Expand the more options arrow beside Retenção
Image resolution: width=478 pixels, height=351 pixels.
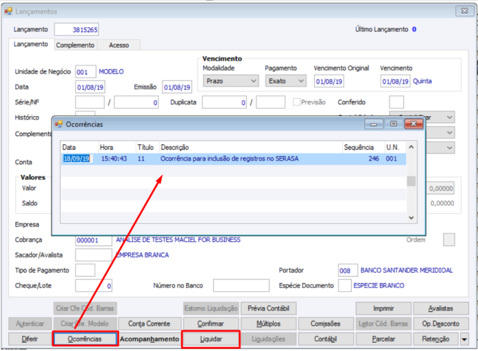point(464,339)
